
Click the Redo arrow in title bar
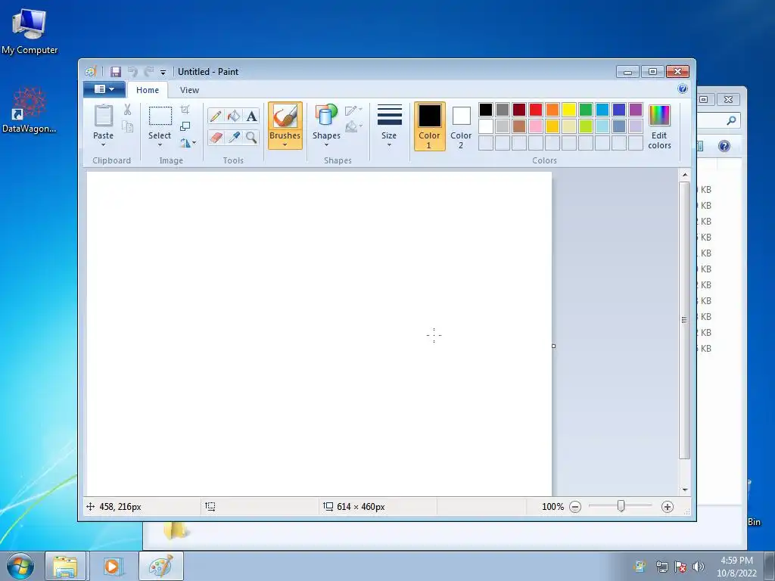(149, 72)
